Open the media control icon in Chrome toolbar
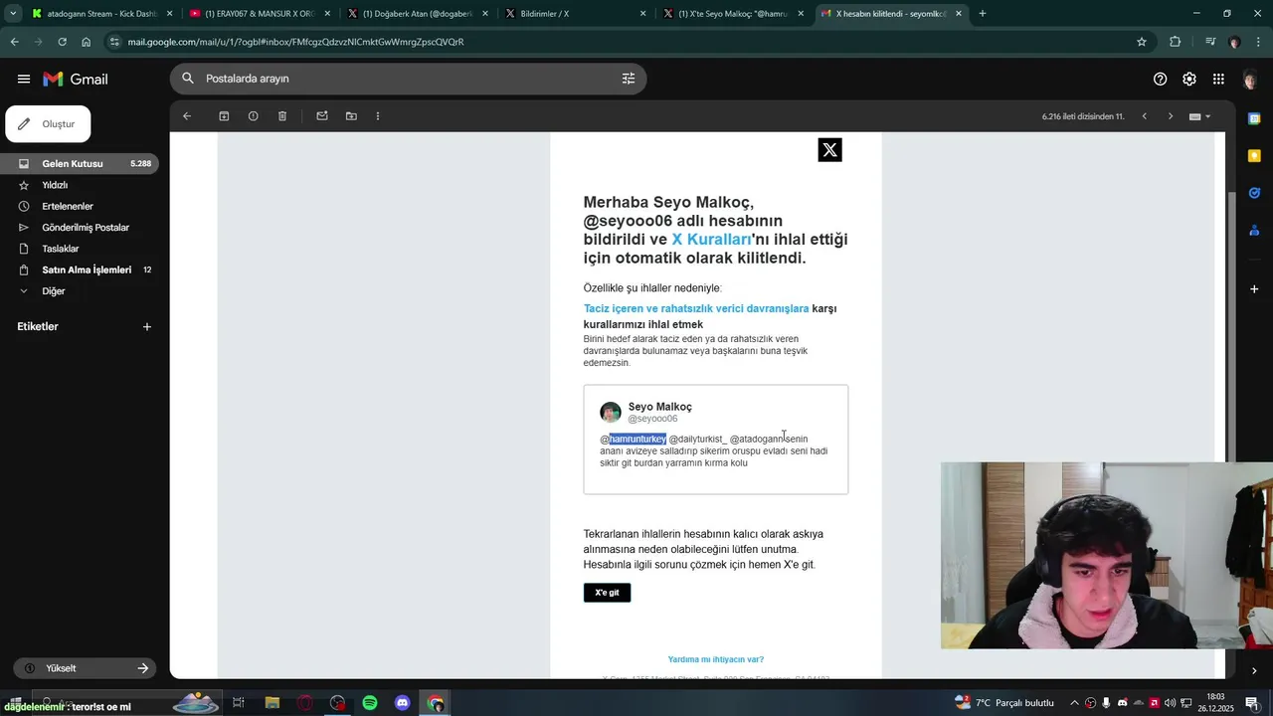This screenshot has height=716, width=1273. click(x=1210, y=42)
